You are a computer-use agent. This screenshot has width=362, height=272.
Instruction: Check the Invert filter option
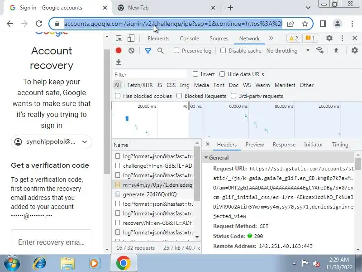pos(195,74)
